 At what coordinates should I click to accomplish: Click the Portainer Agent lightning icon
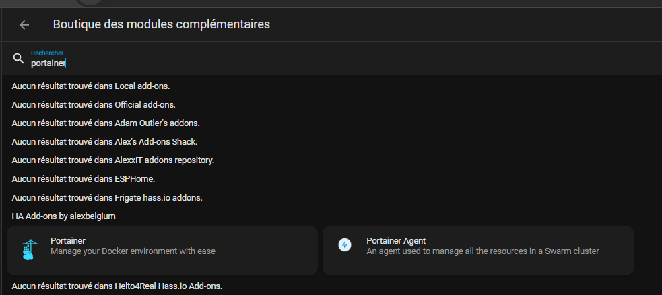click(345, 244)
